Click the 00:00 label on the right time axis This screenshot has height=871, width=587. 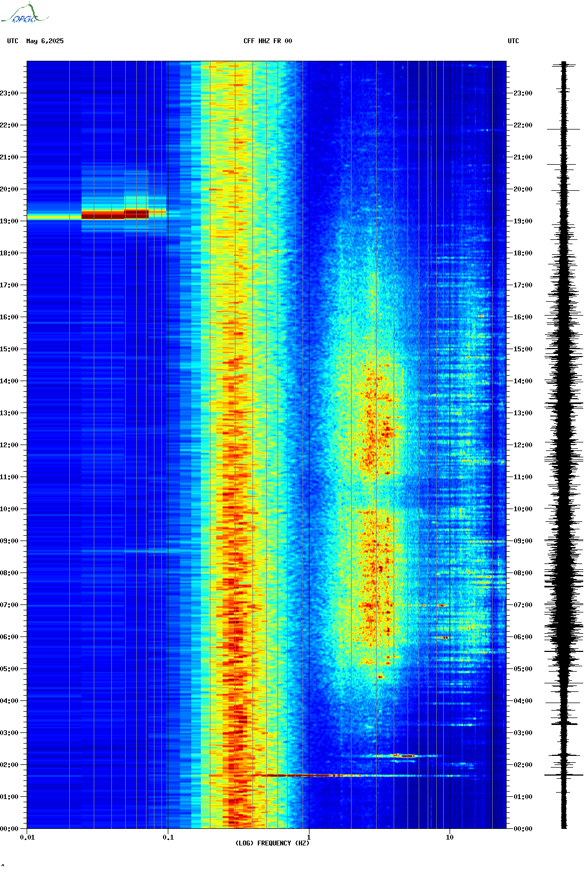click(x=523, y=829)
